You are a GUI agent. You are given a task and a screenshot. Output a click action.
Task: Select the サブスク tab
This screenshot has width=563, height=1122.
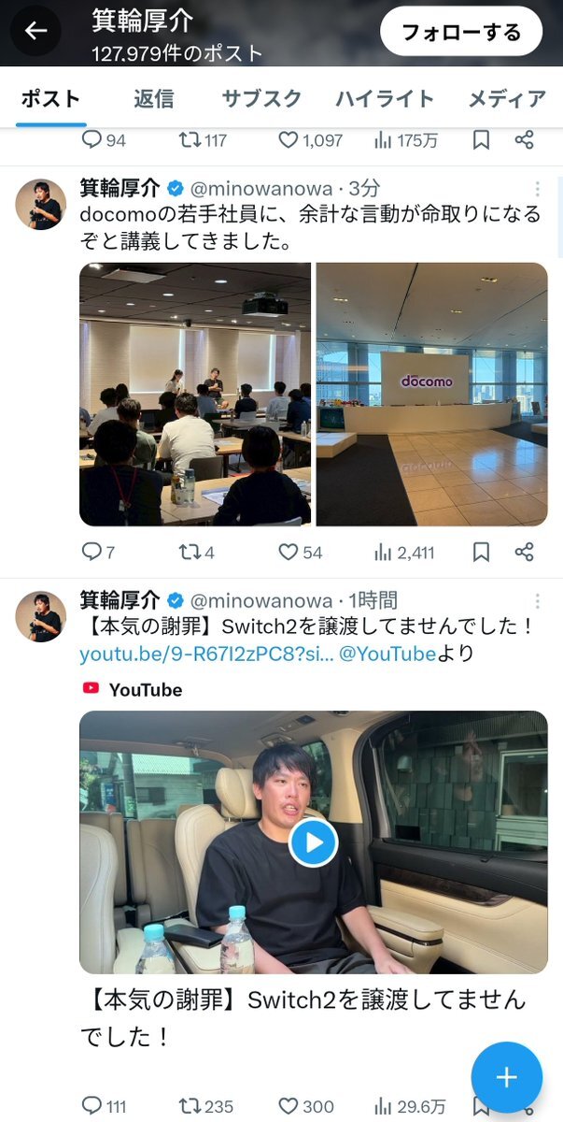pyautogui.click(x=261, y=98)
